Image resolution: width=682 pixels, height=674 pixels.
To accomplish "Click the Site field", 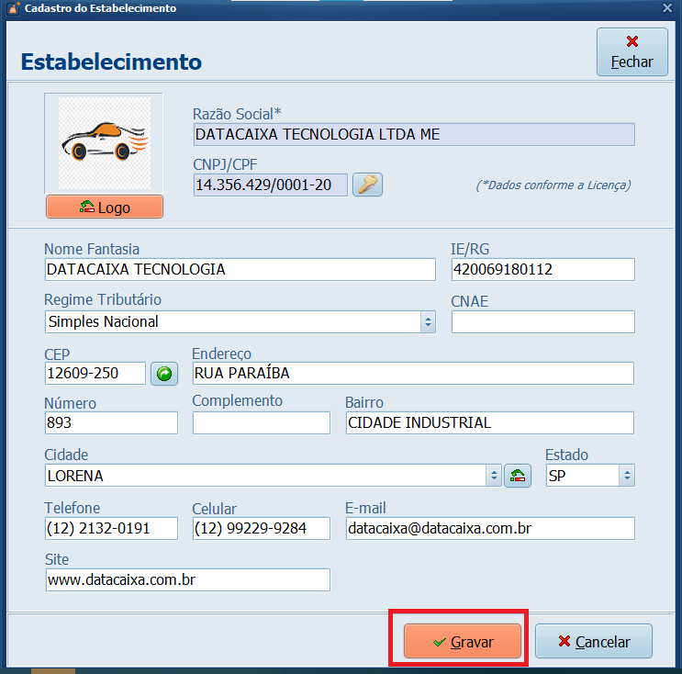I will pyautogui.click(x=188, y=579).
